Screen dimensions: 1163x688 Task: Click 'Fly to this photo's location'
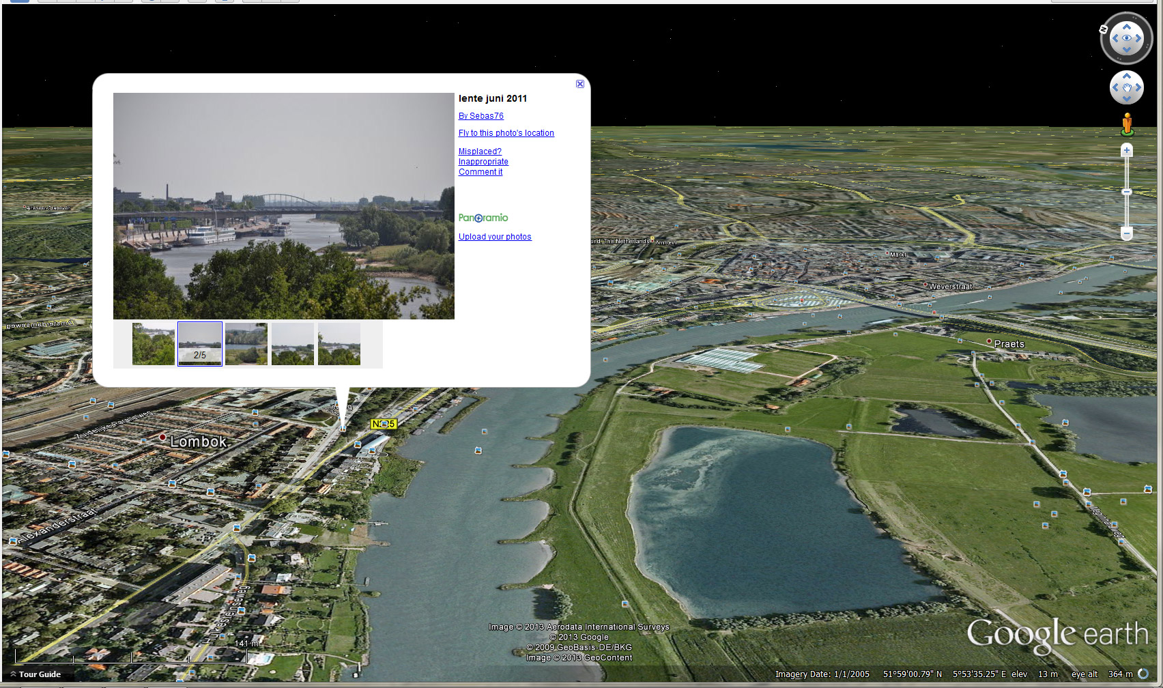click(506, 133)
